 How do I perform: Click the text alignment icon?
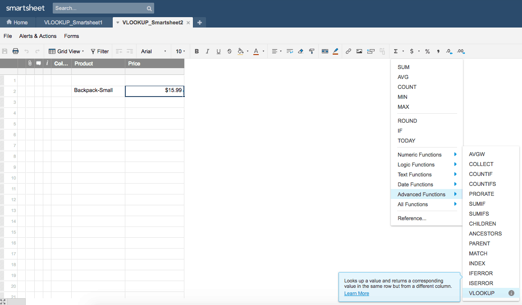coord(275,51)
